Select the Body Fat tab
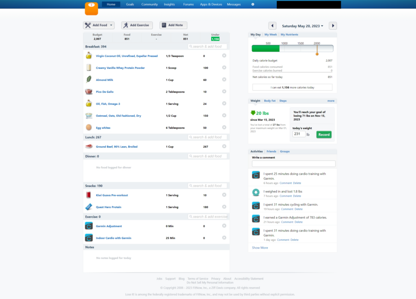 [x=270, y=101]
